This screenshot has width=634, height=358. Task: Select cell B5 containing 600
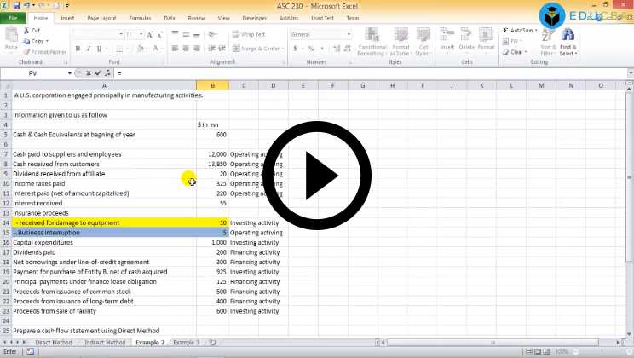(x=211, y=135)
